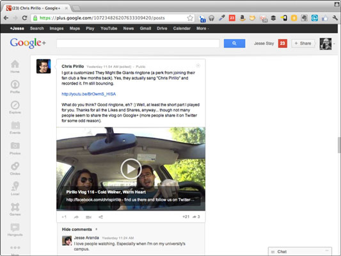Open the account menu arrow beside avatar
Screen dimensions: 341x256
pyautogui.click(x=334, y=44)
